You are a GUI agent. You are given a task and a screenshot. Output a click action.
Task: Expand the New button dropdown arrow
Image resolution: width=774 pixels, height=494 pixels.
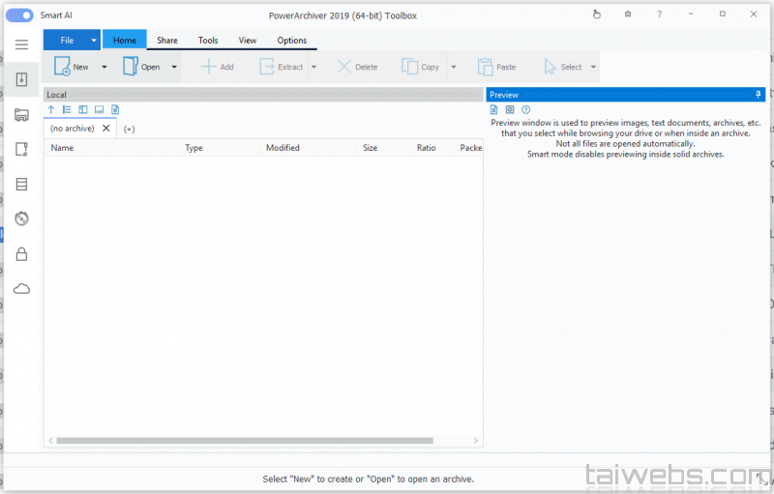104,68
